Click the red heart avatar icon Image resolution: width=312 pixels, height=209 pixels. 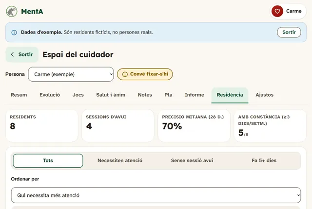[277, 11]
